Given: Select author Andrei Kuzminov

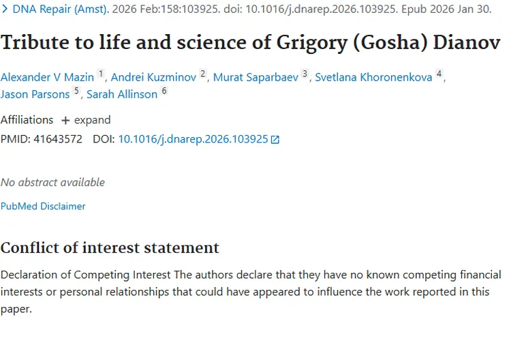Looking at the screenshot, I should coord(154,77).
